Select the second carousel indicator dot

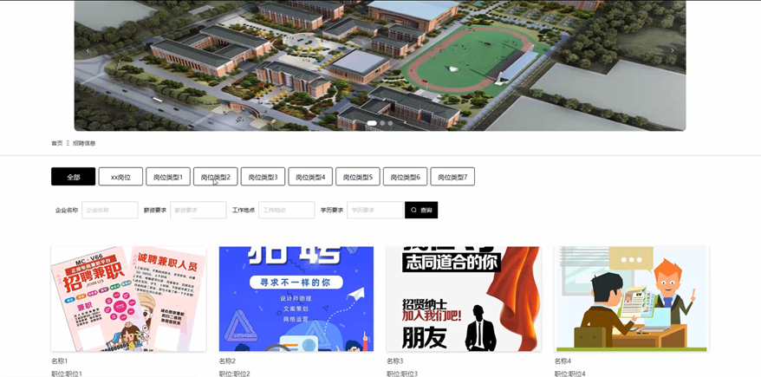(382, 123)
